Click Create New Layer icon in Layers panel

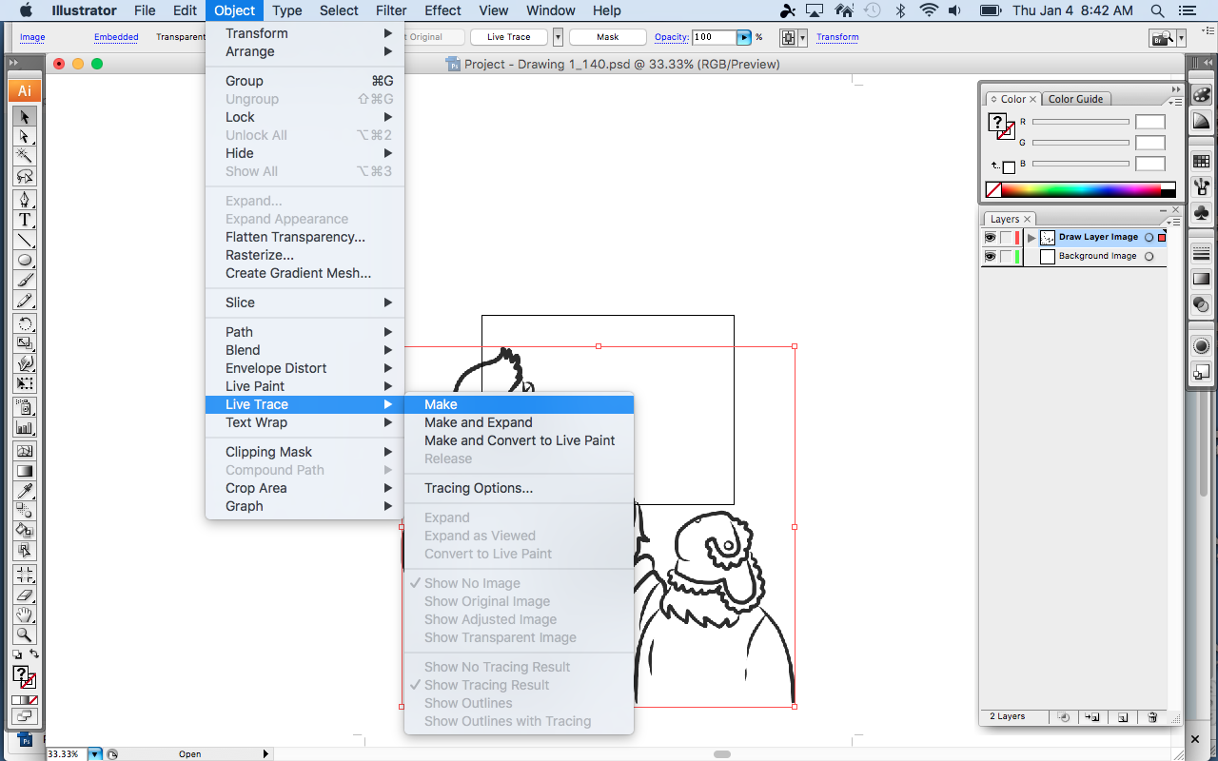point(1123,717)
